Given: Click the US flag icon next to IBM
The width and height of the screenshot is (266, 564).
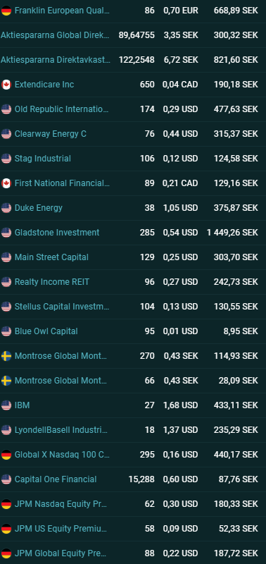Looking at the screenshot, I should click(x=6, y=405).
